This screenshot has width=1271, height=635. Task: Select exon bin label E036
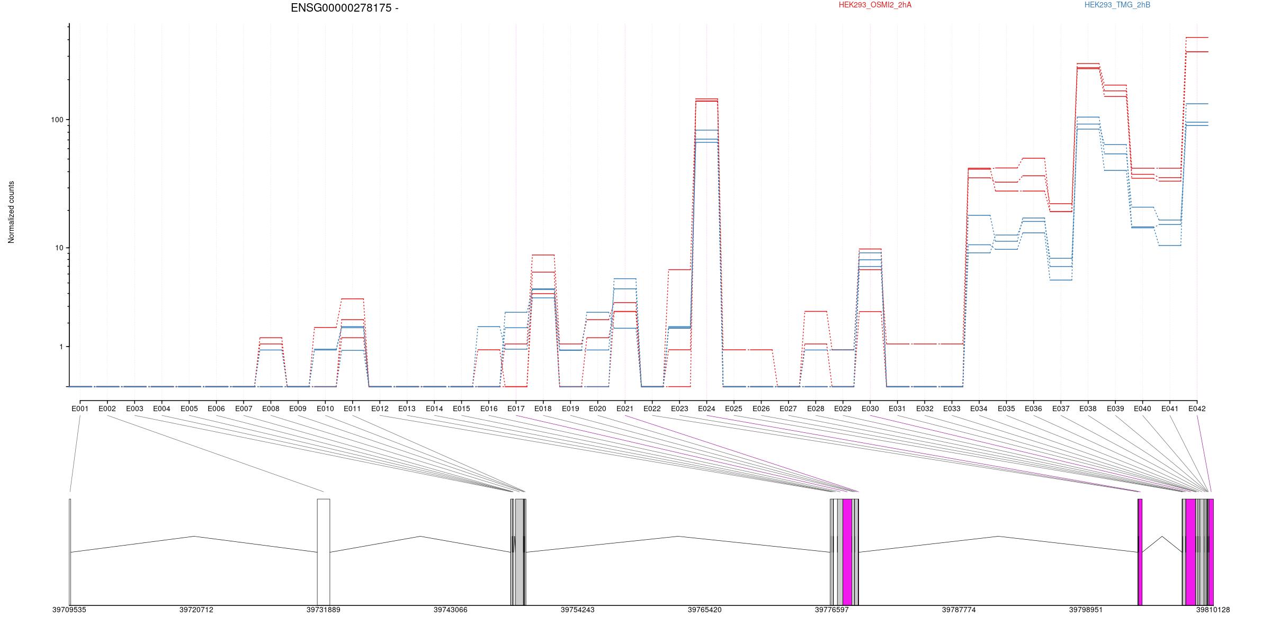[1033, 409]
